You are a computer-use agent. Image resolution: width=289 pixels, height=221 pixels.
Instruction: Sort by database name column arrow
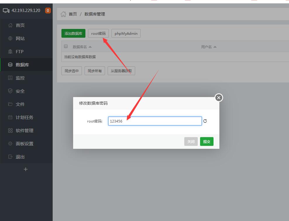90,47
